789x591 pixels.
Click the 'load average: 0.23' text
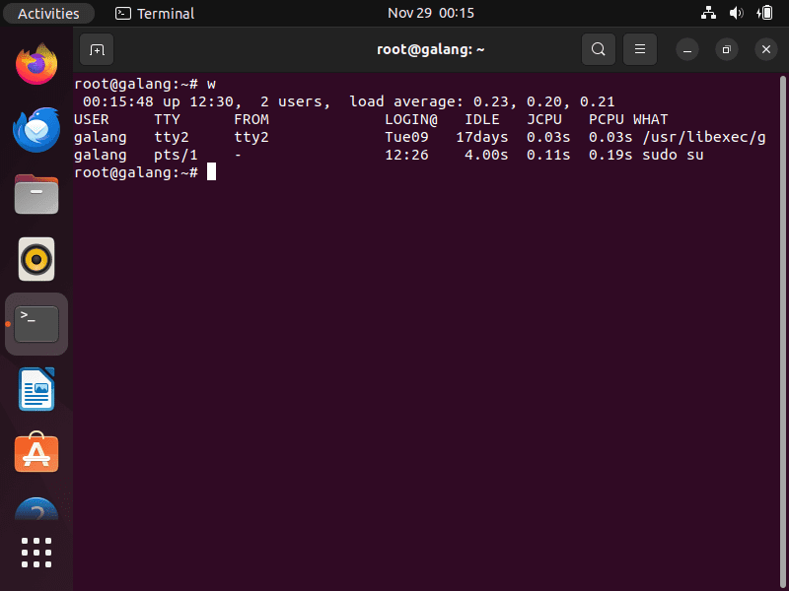pyautogui.click(x=429, y=101)
